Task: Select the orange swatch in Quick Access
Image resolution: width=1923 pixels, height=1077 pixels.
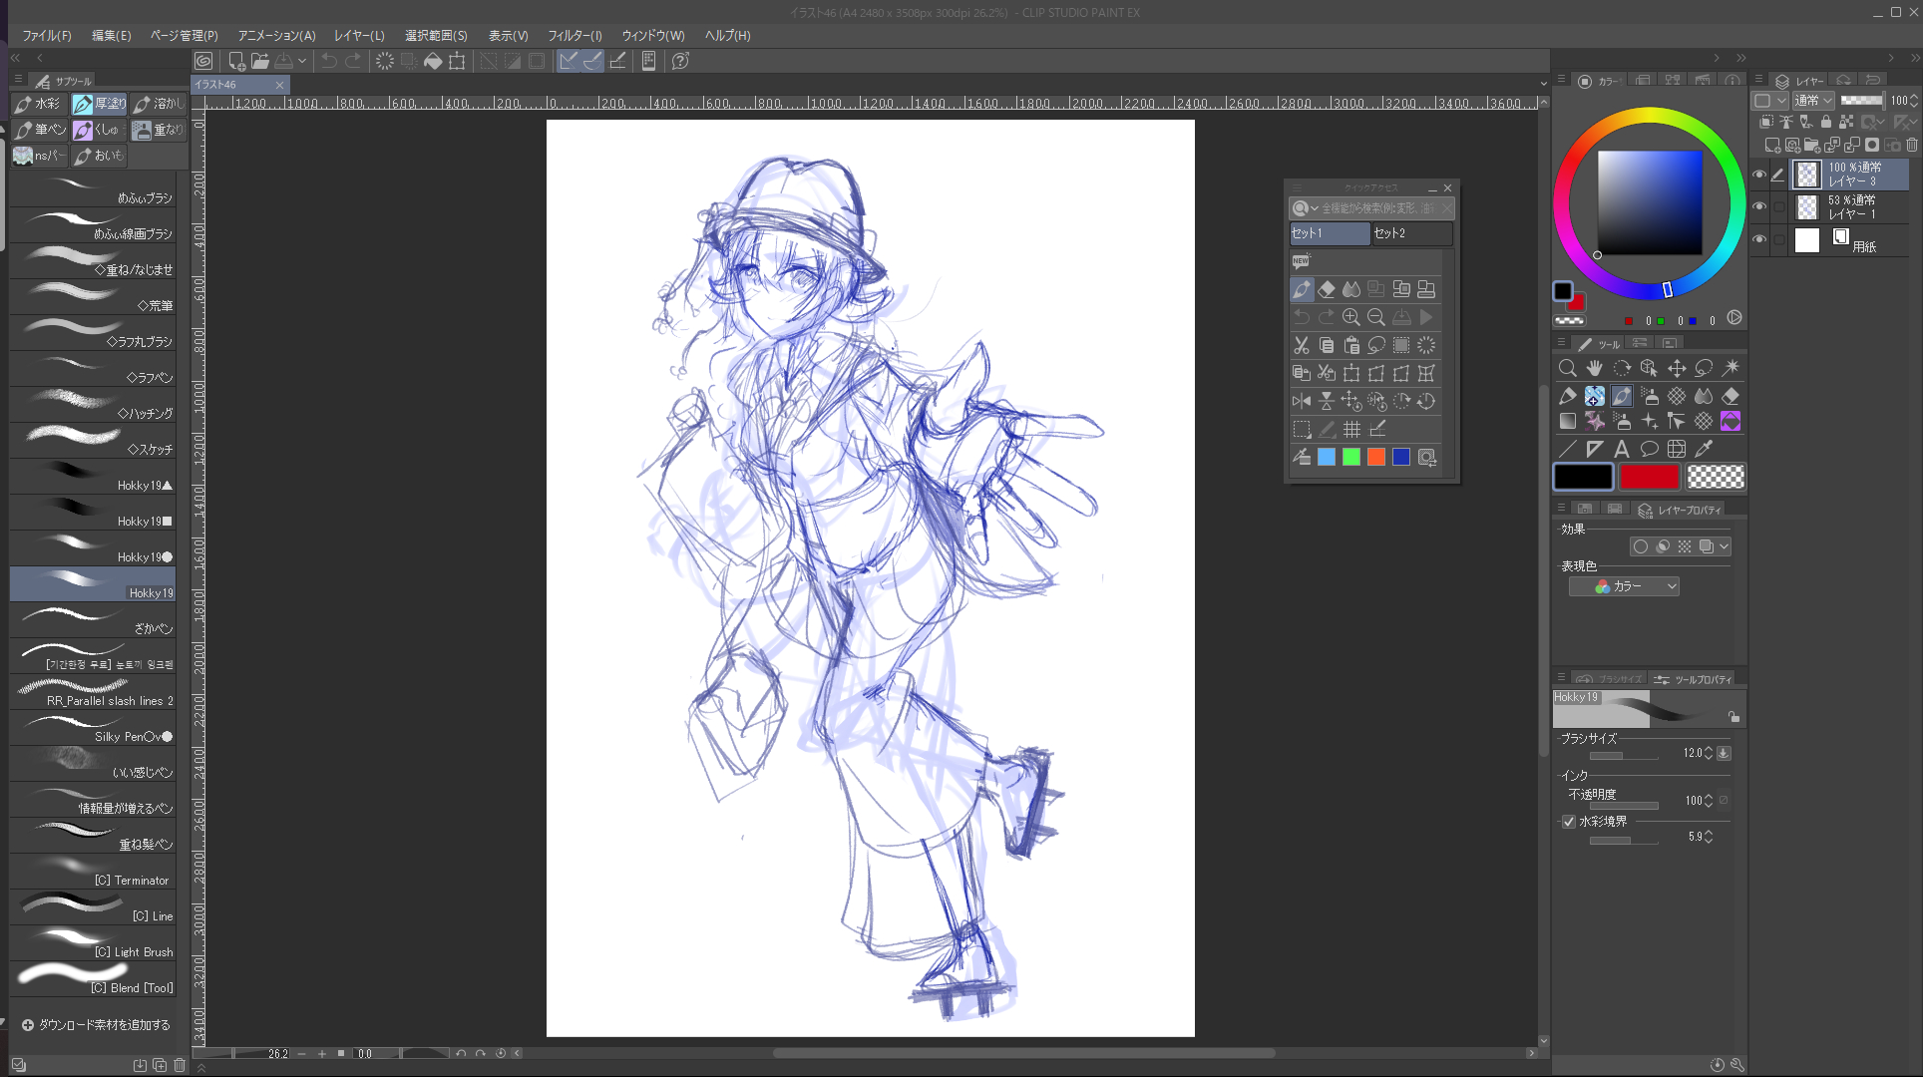Action: coord(1376,457)
